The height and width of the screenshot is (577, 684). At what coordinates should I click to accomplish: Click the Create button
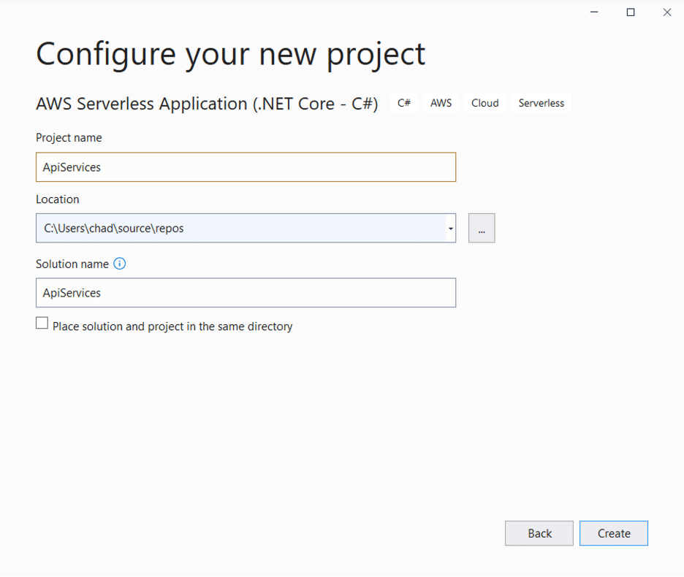(614, 533)
